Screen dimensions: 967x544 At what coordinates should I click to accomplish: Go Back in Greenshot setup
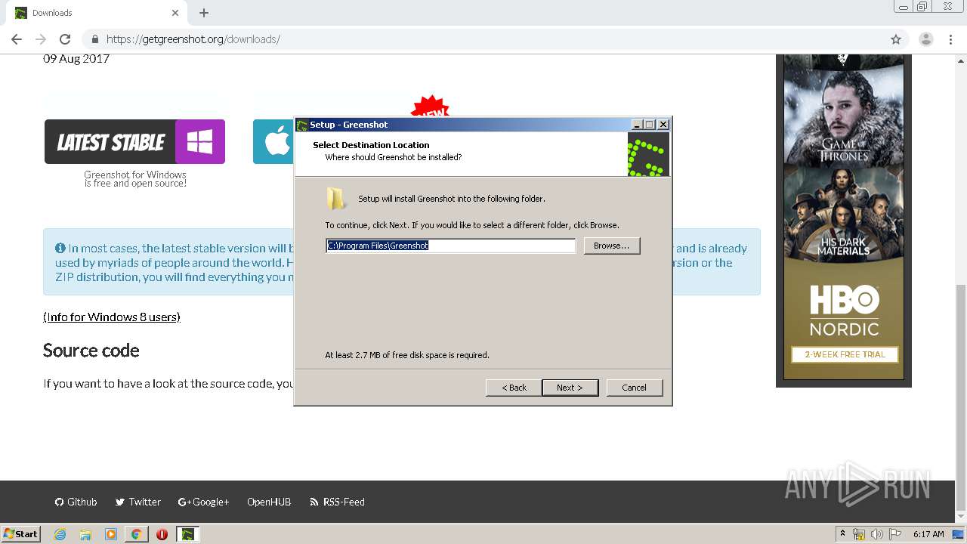click(514, 388)
